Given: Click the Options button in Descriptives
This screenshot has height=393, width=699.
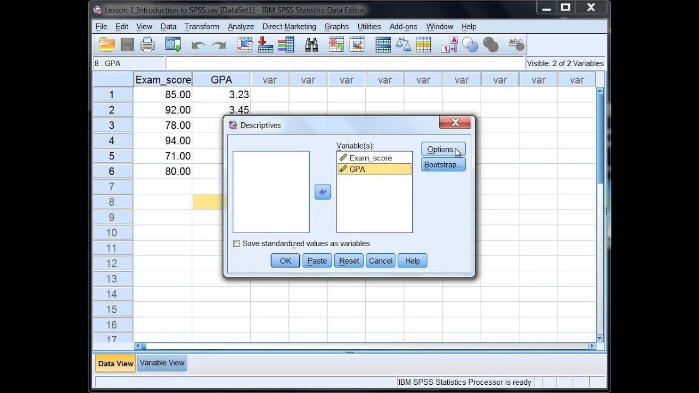Looking at the screenshot, I should (x=443, y=149).
